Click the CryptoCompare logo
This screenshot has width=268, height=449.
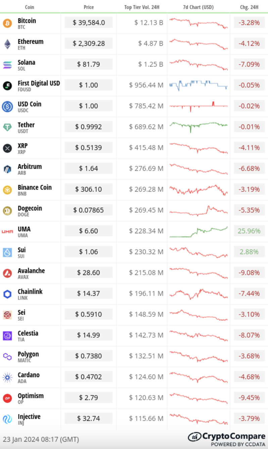(x=226, y=439)
